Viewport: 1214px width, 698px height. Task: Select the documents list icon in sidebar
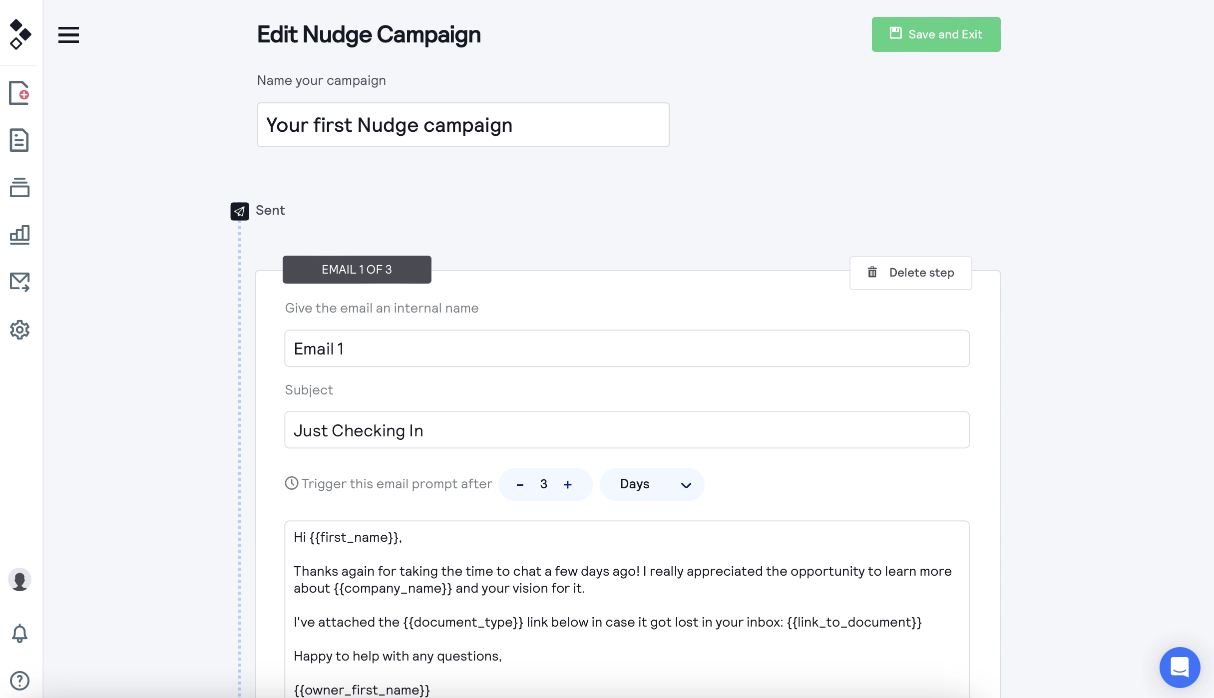pyautogui.click(x=19, y=140)
